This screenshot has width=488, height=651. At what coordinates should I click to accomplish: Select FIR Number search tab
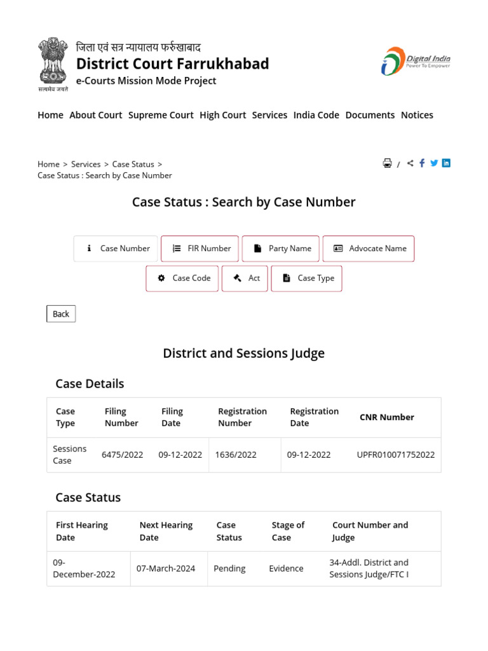click(x=200, y=249)
